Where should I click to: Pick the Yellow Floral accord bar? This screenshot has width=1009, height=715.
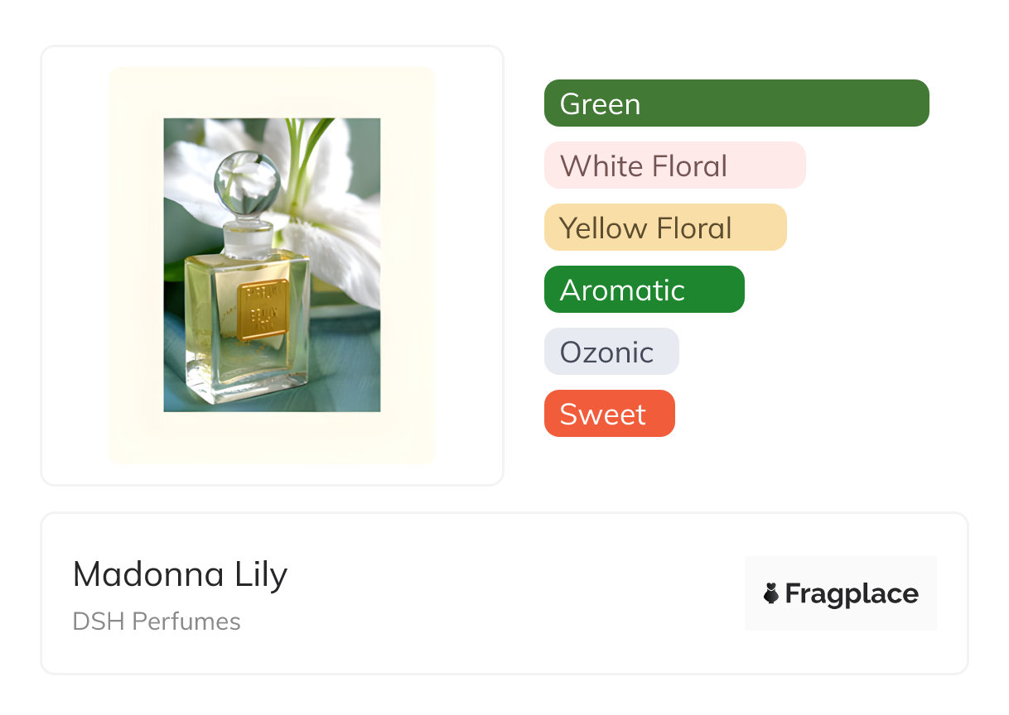(x=664, y=228)
